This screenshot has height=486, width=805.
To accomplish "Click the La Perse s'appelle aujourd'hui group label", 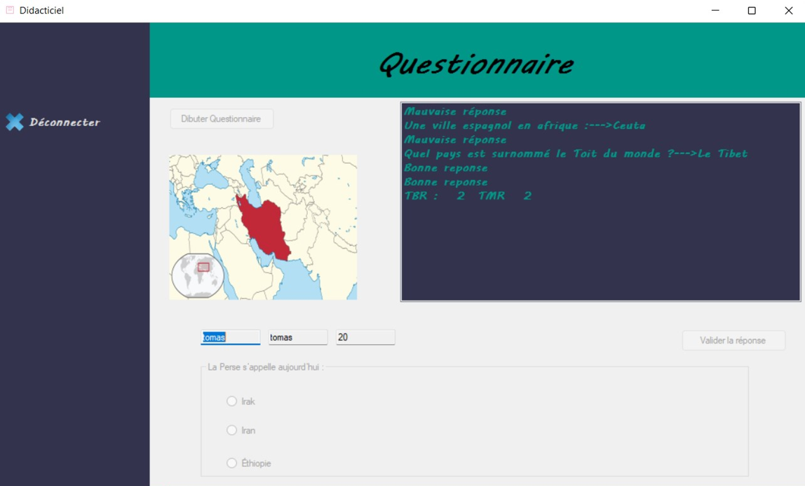I will click(262, 366).
